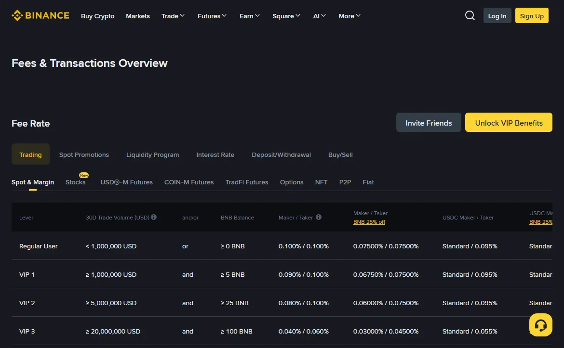Switch to the Spot Promotions tab
The width and height of the screenshot is (564, 348).
84,155
